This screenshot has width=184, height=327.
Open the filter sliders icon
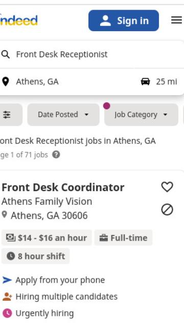coord(7,114)
